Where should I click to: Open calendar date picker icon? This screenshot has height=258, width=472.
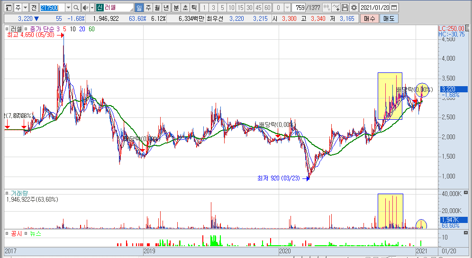(x=395, y=8)
